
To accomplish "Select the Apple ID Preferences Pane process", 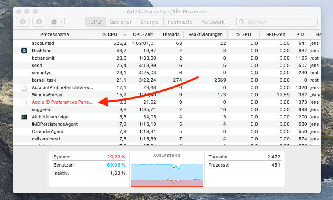I will click(x=62, y=102).
